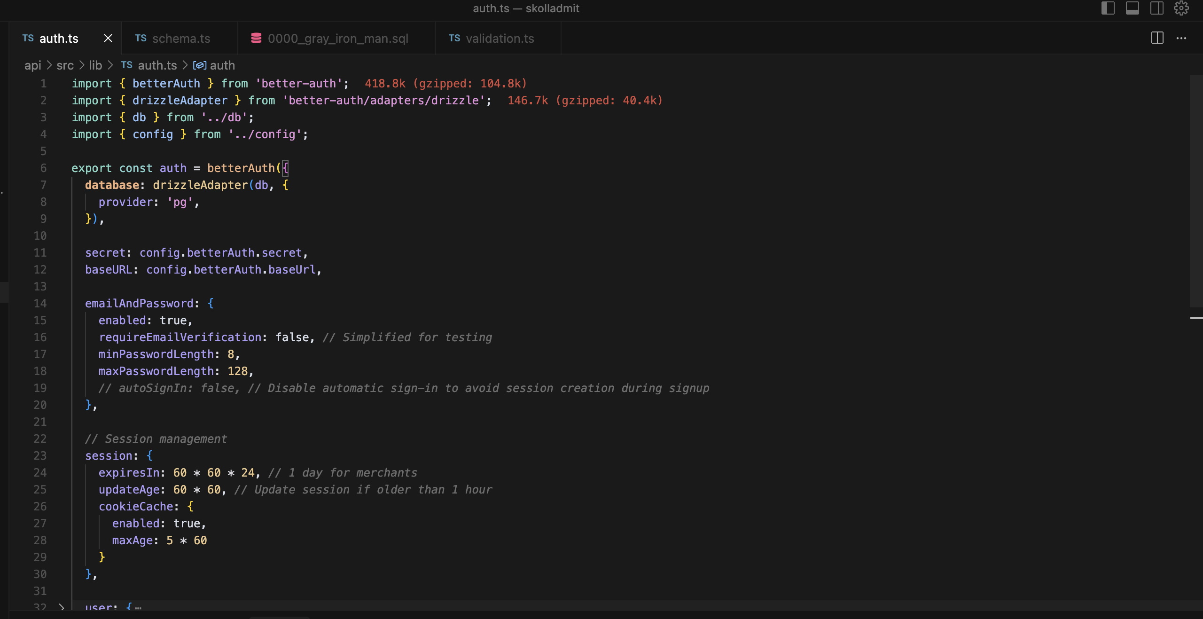Split the editor to the right
Viewport: 1203px width, 619px height.
coord(1157,38)
